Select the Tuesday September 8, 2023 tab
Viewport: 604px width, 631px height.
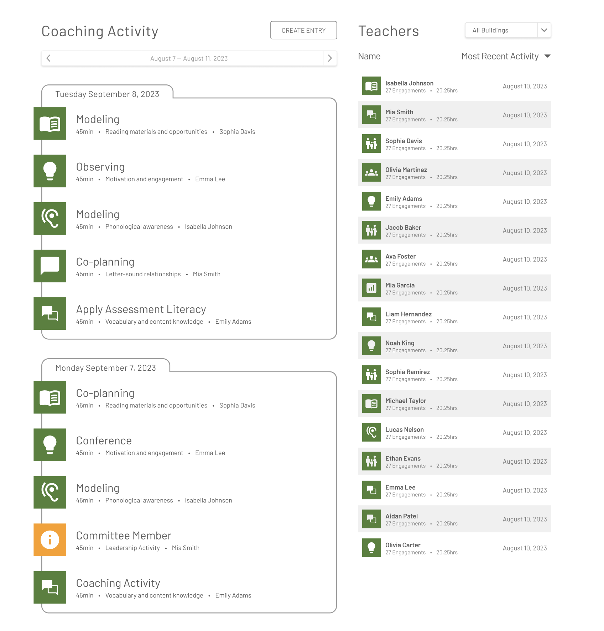107,94
